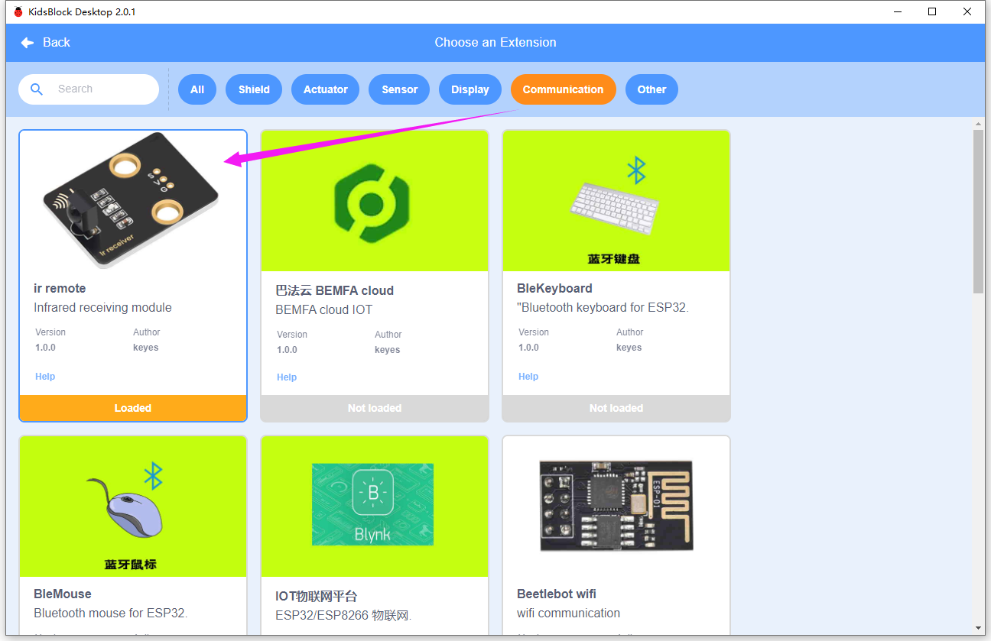The height and width of the screenshot is (641, 991).
Task: Click 'Bluetooth mouse for ESP32.' description
Action: click(x=111, y=613)
